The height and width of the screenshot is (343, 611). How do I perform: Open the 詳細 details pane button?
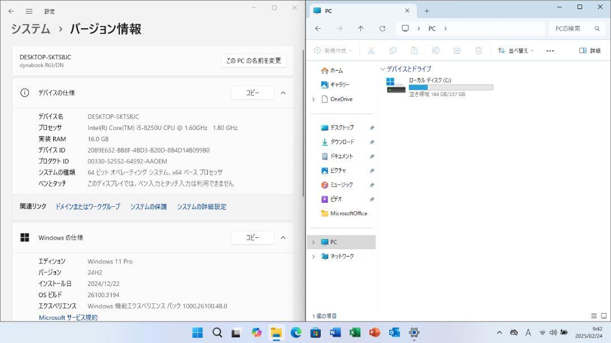pos(590,51)
